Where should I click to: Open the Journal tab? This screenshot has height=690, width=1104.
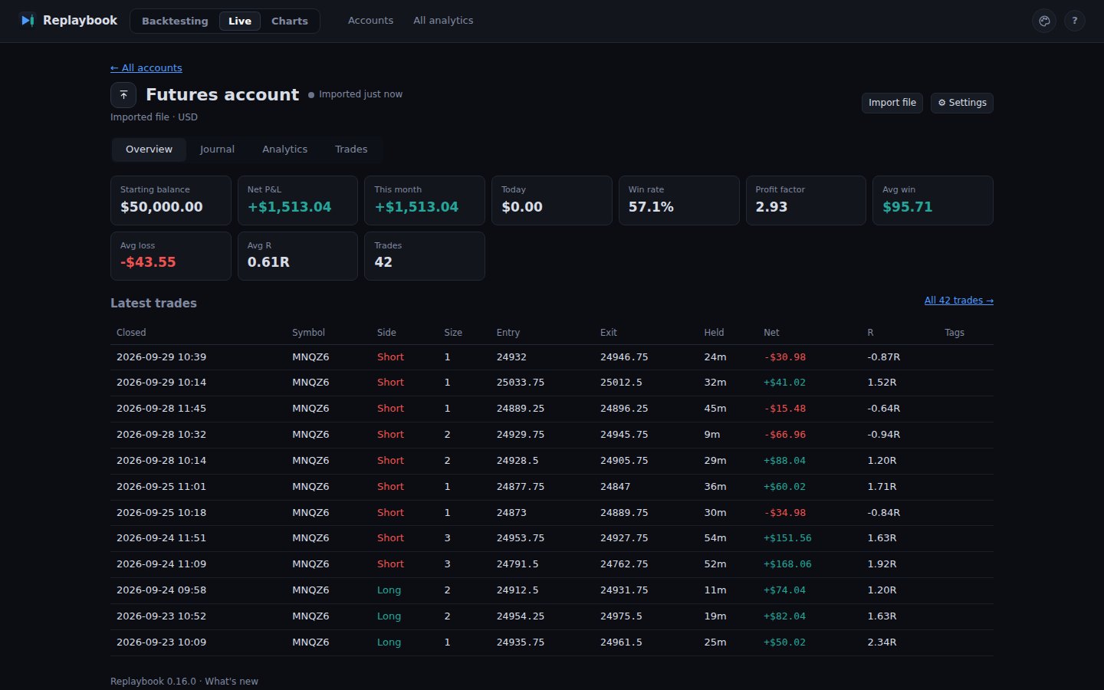point(217,149)
